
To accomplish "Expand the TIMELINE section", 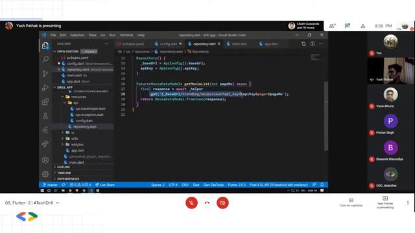I will click(64, 173).
